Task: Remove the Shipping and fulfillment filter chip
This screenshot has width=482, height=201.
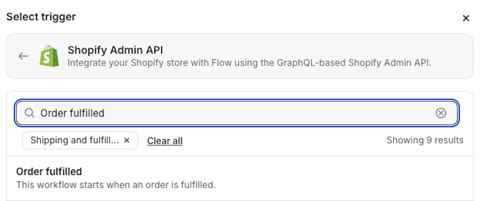Action: (x=127, y=140)
